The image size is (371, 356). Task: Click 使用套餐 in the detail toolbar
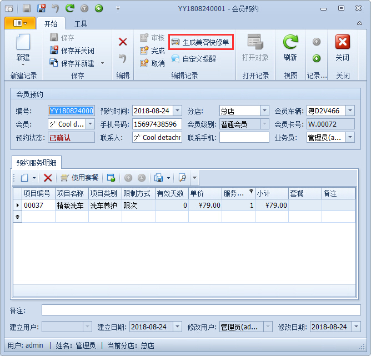pos(79,178)
